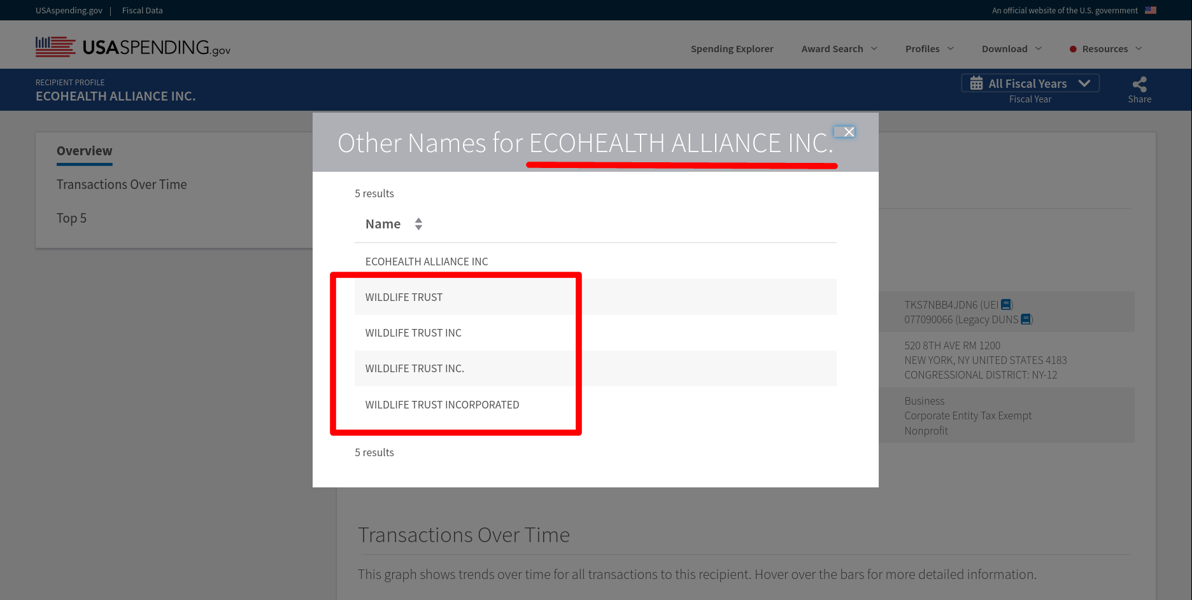Image resolution: width=1192 pixels, height=600 pixels.
Task: Click Corporate Entity Tax Exempt text
Action: (968, 415)
